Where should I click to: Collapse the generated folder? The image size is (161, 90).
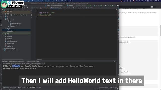[6, 20]
